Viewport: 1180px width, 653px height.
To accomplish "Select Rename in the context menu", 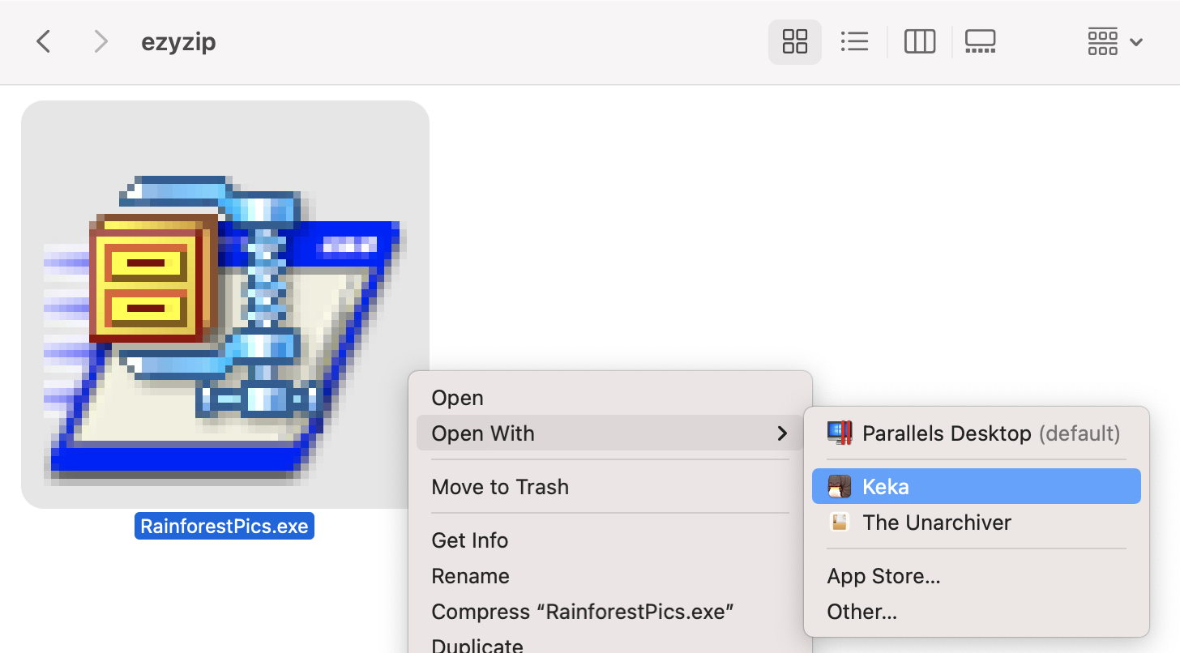I will coord(470,575).
